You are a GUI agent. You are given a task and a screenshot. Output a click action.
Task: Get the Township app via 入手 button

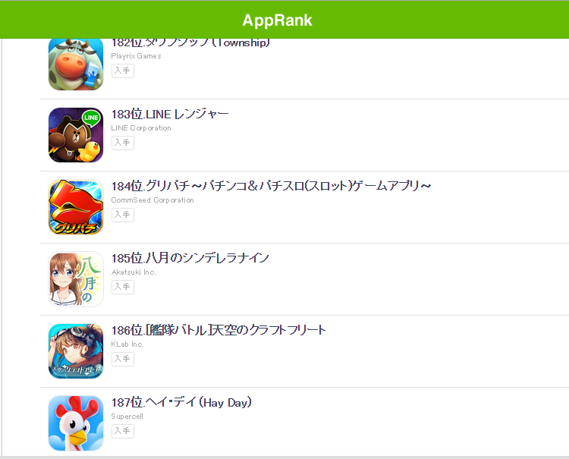pos(123,71)
